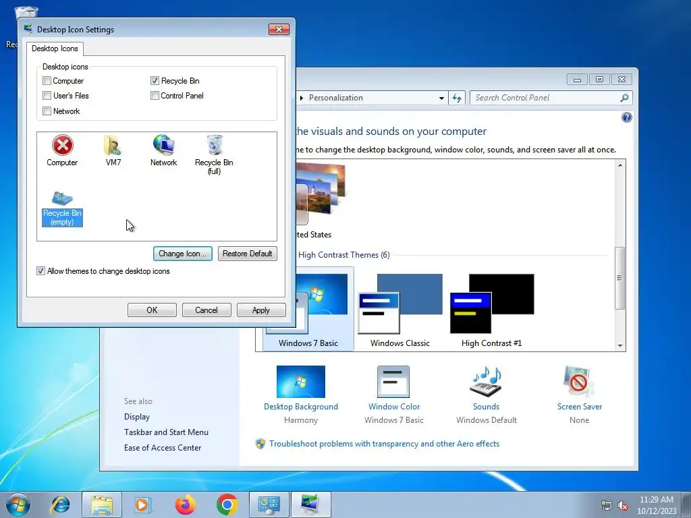Select the Recycle Bin (full) icon
Screen dimensions: 691x518
click(214, 155)
